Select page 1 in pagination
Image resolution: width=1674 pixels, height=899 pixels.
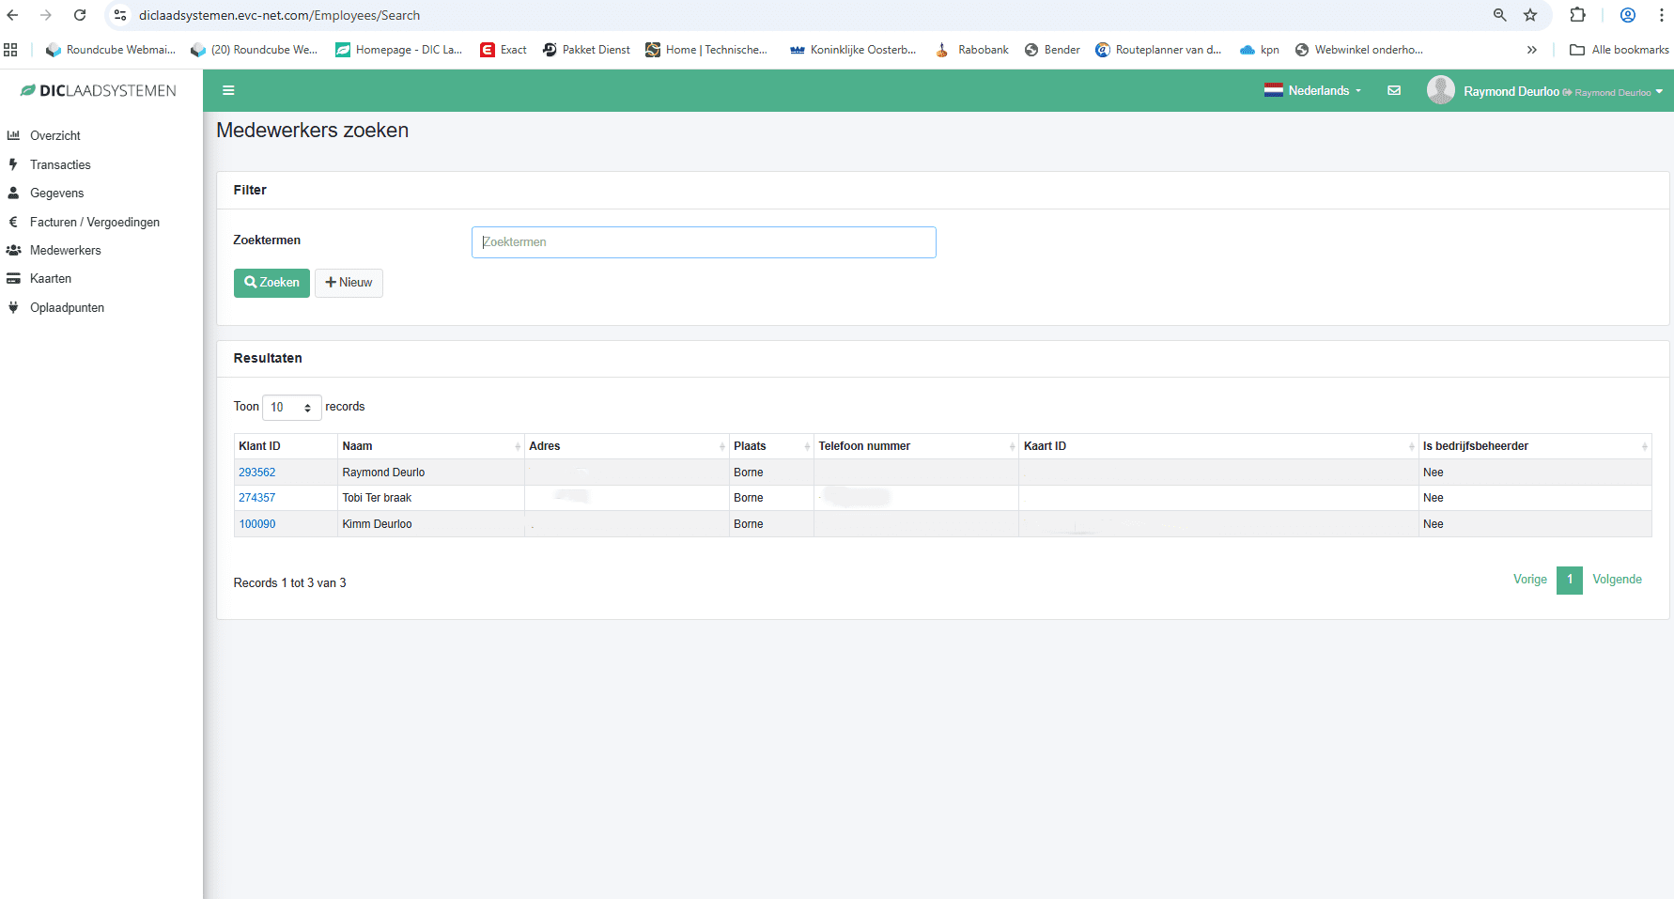click(x=1570, y=580)
